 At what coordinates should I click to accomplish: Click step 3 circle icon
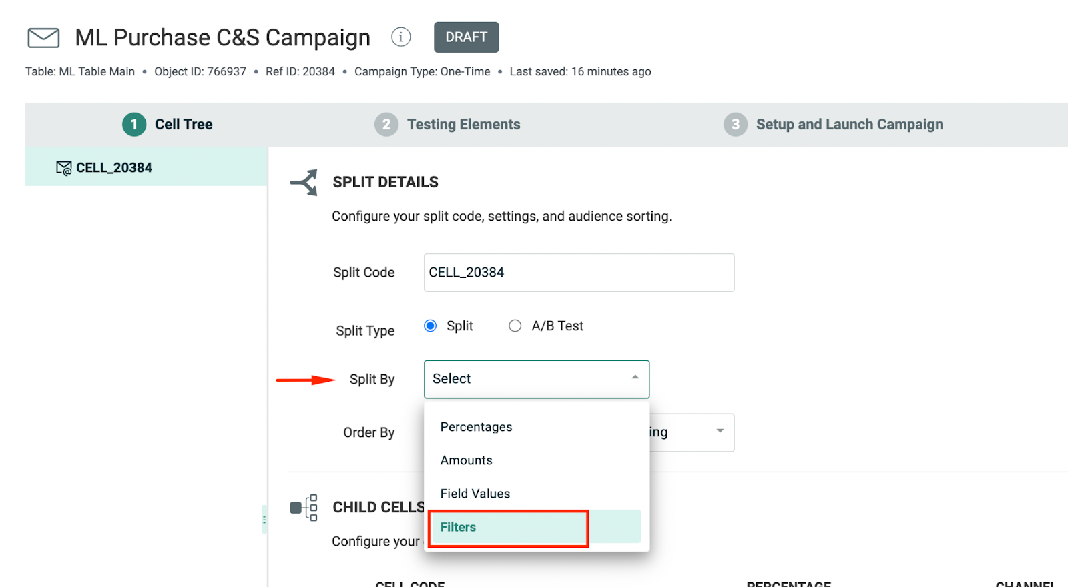(735, 124)
